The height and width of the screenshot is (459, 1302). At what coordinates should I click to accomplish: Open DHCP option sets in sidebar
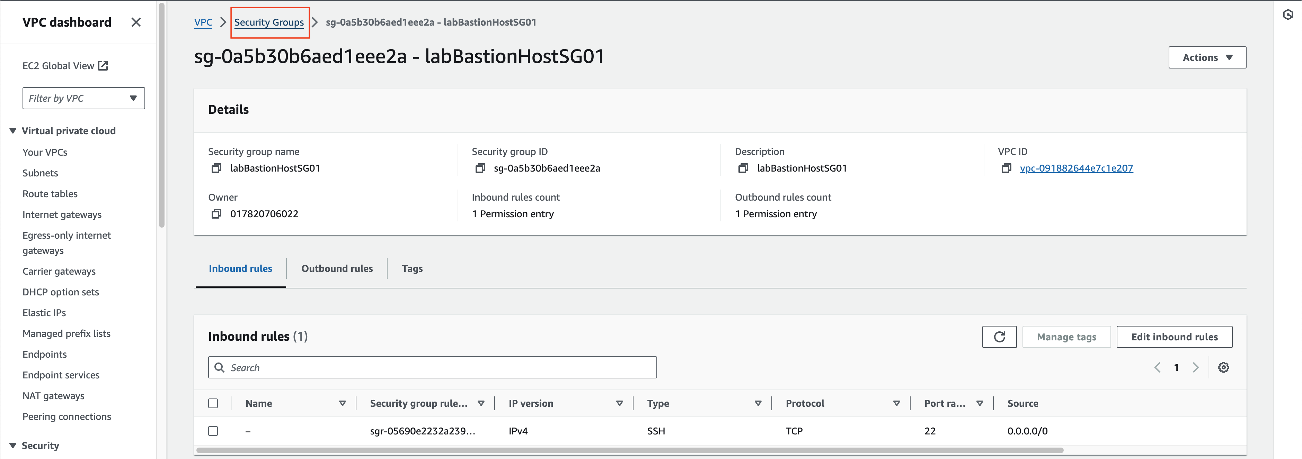click(x=61, y=292)
